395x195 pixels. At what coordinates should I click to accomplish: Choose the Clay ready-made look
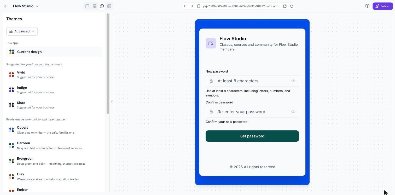(x=54, y=177)
